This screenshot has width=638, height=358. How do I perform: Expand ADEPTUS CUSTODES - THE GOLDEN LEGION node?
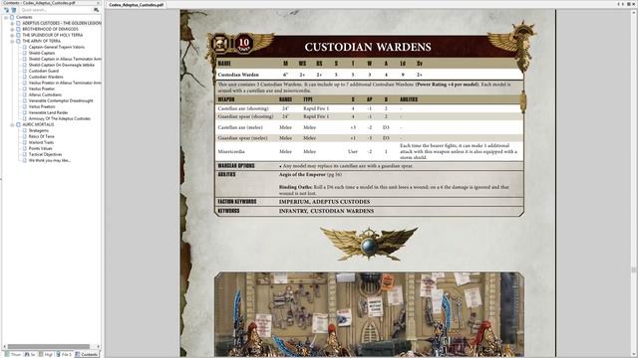coord(12,24)
